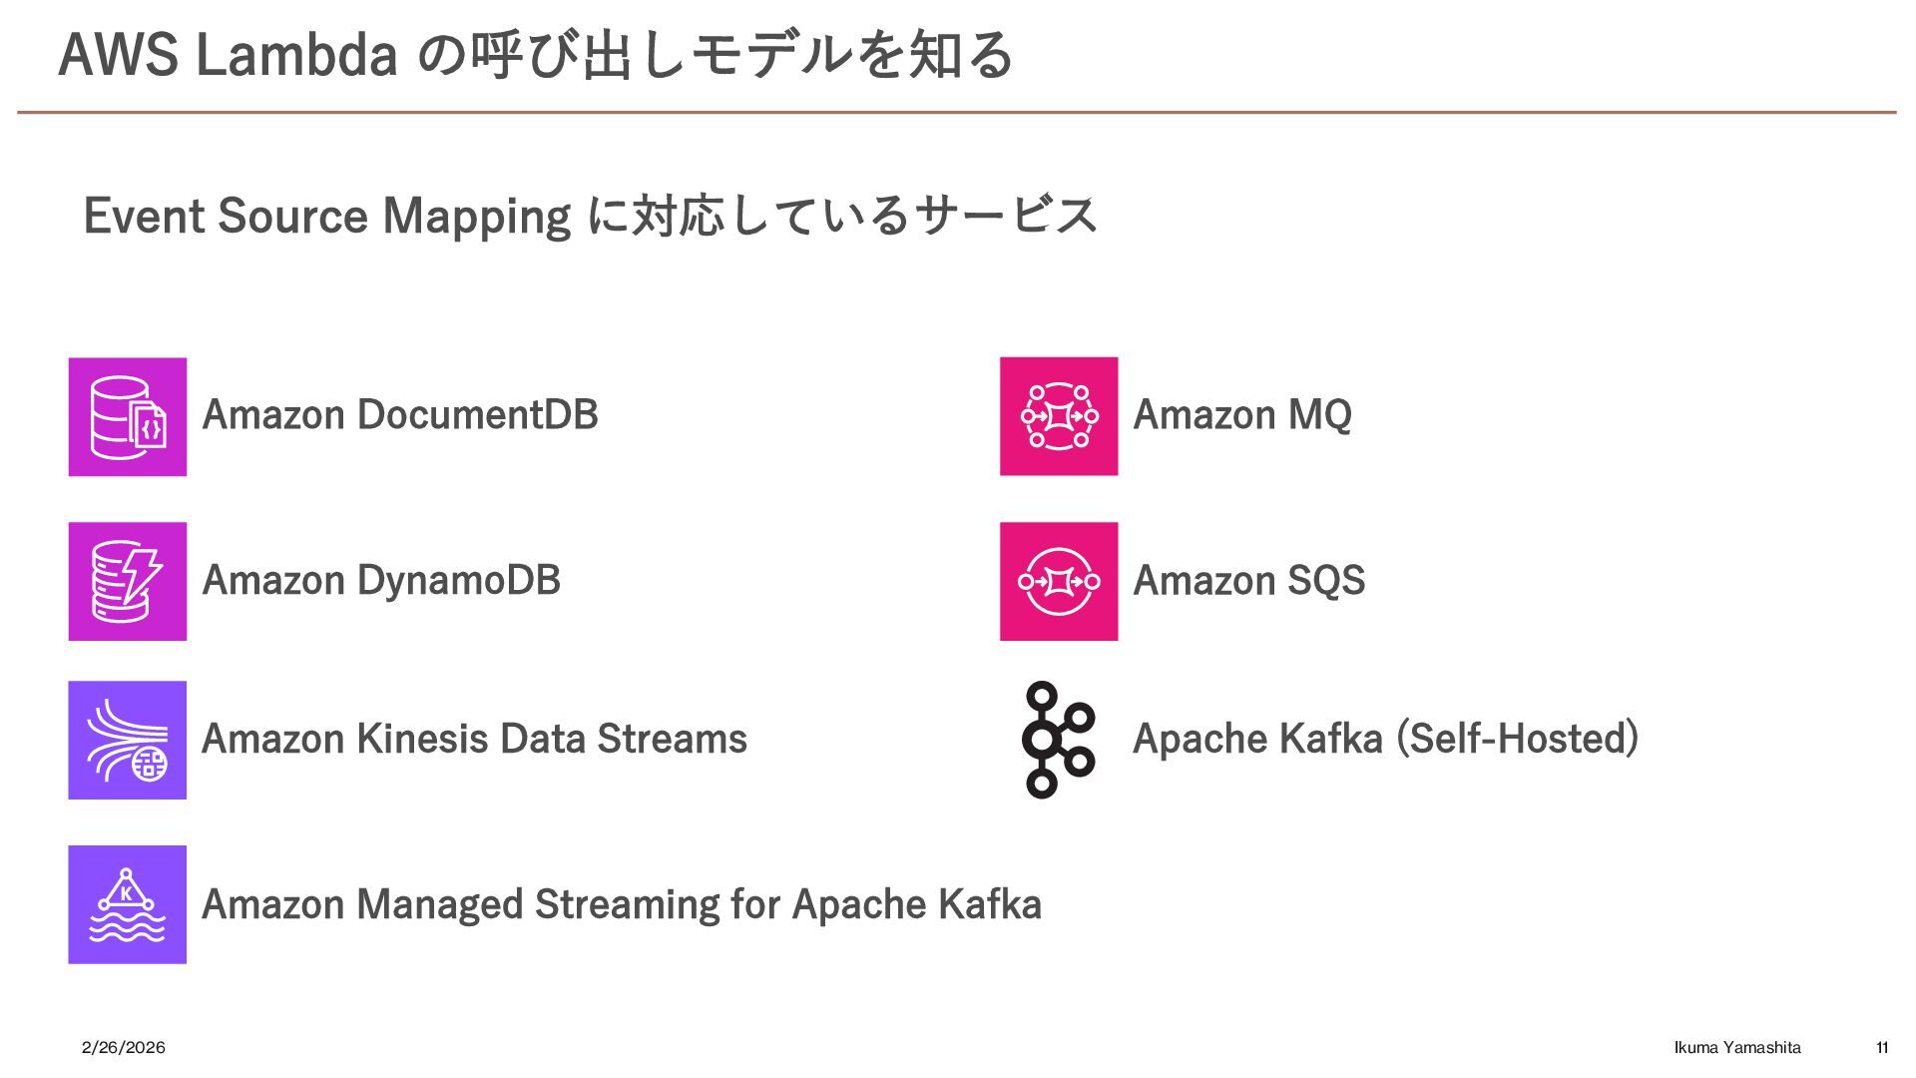Select the Amazon SQS label text

pyautogui.click(x=1249, y=580)
